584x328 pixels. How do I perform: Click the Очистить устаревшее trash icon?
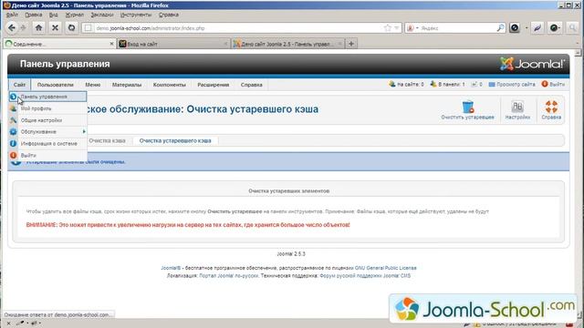[468, 108]
